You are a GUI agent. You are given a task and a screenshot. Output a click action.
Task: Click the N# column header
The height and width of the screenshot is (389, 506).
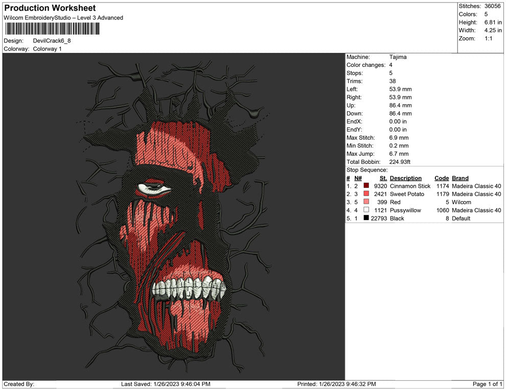click(x=358, y=178)
